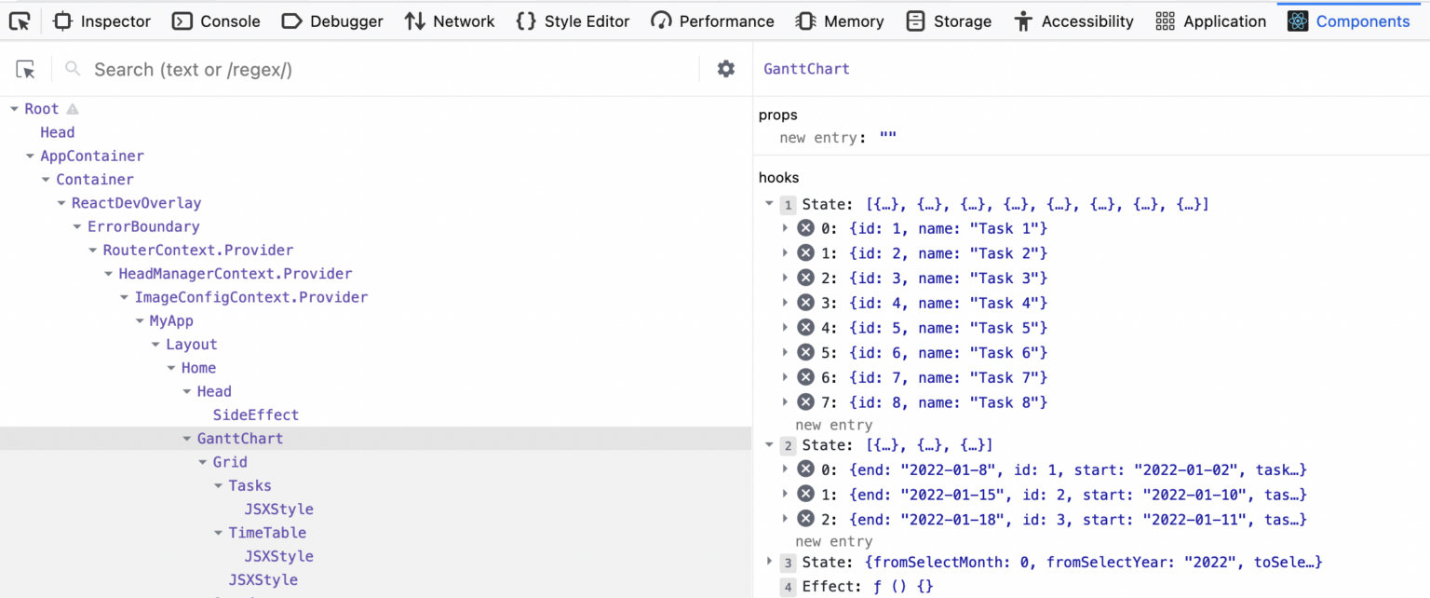Switch to the Console tab

point(216,20)
